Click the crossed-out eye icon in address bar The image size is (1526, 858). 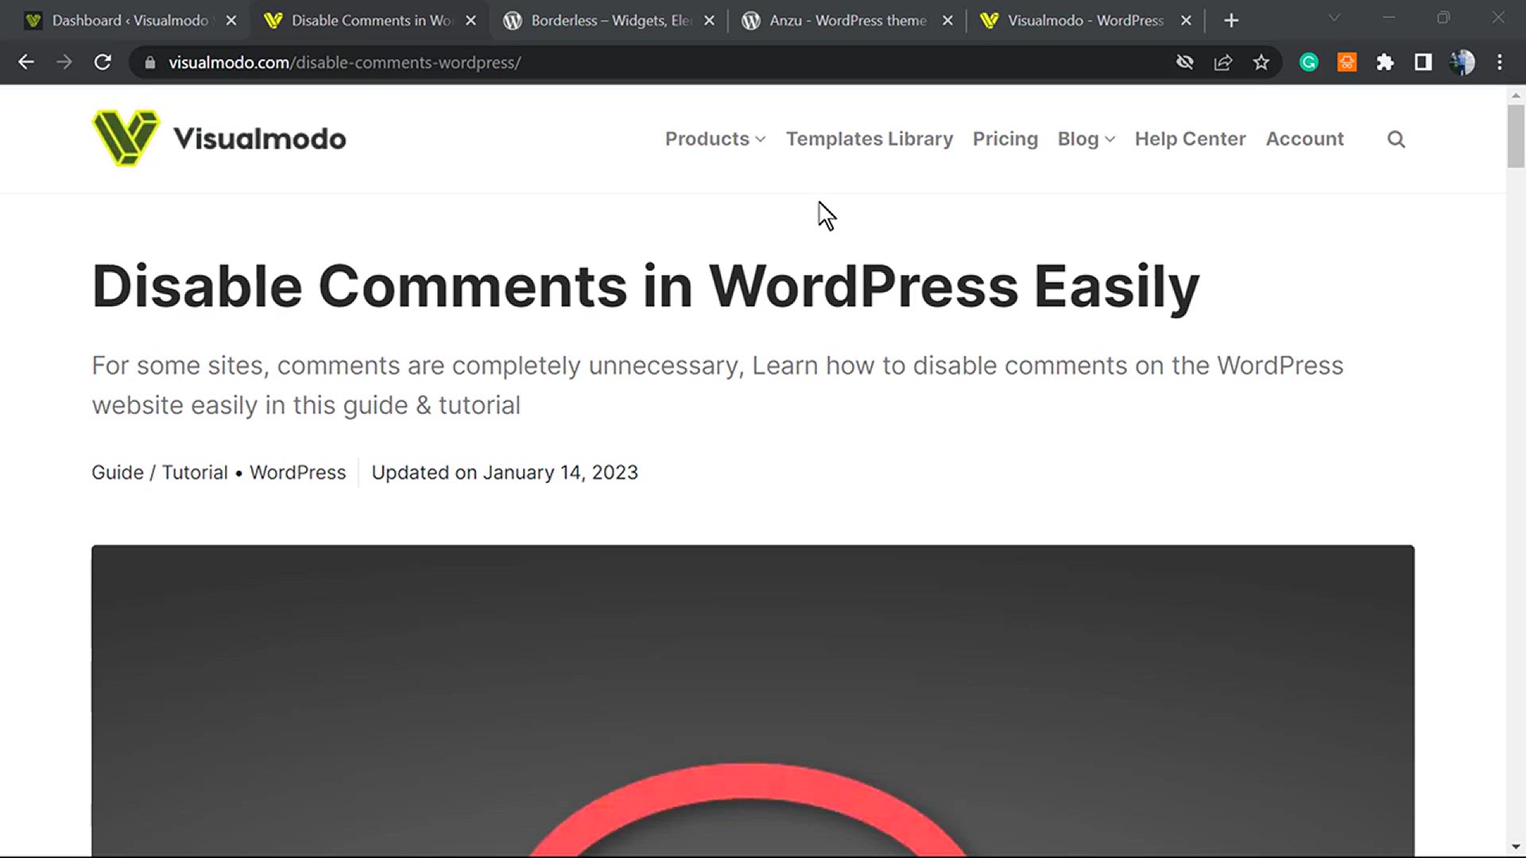[x=1184, y=62]
